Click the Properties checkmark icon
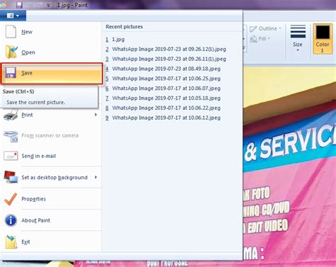 [x=11, y=199]
